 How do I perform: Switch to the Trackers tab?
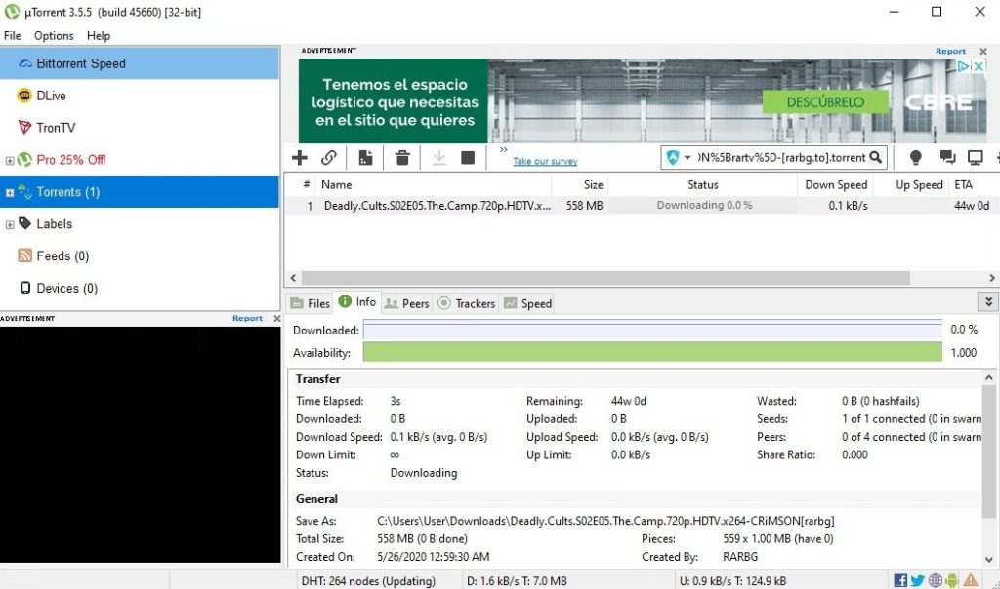(466, 303)
